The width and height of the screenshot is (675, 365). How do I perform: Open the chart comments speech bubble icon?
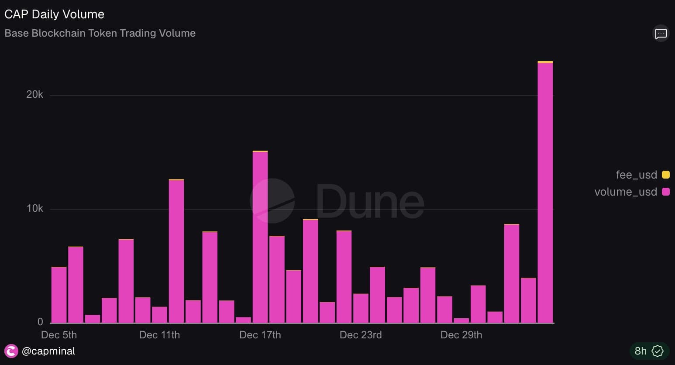[x=661, y=34]
